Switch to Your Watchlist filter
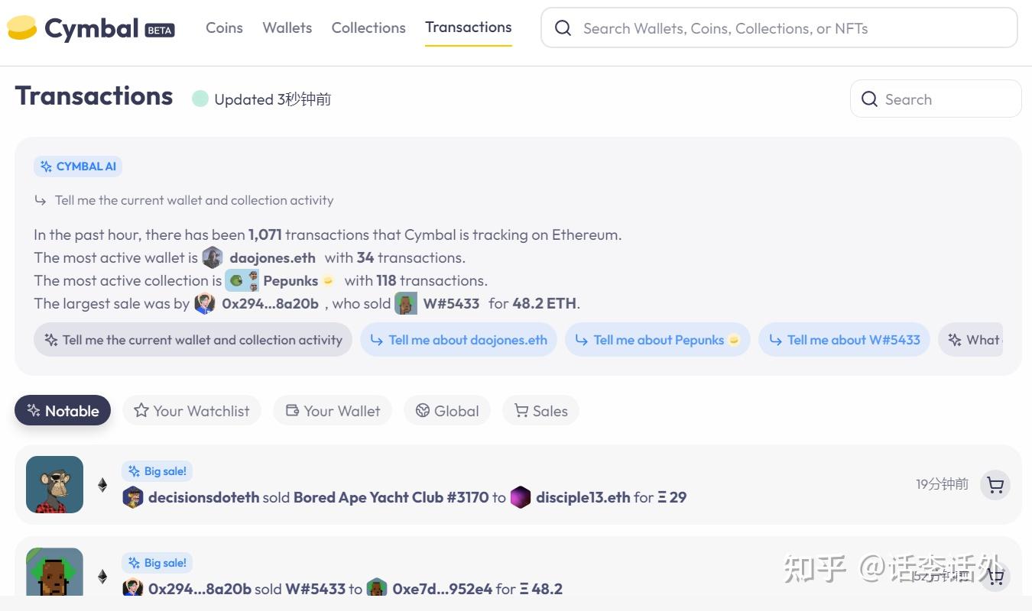 pos(192,411)
